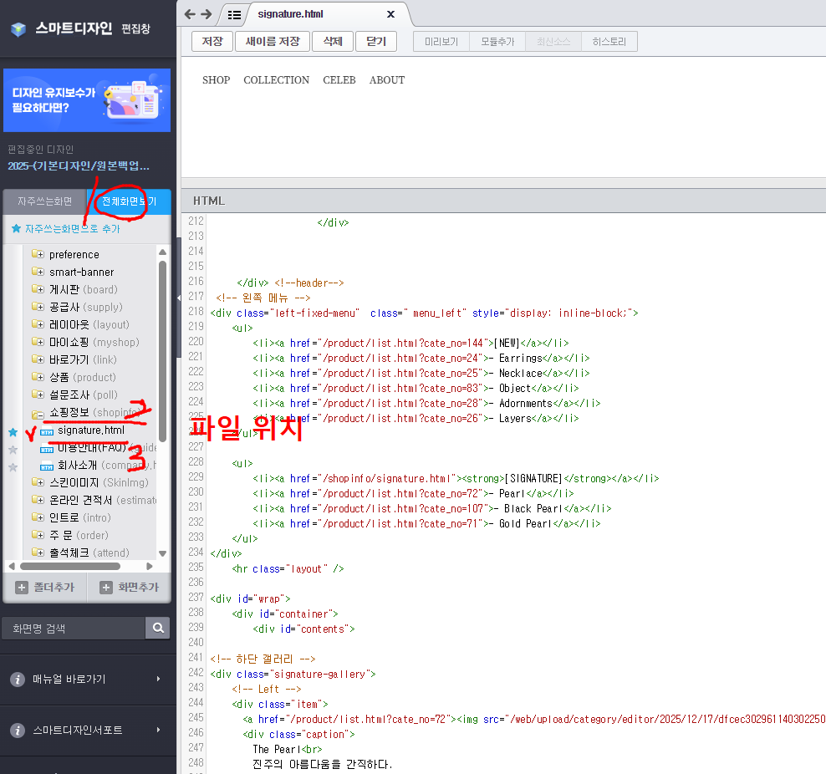This screenshot has width=826, height=774.
Task: Click the search magnifier icon
Action: 157,628
